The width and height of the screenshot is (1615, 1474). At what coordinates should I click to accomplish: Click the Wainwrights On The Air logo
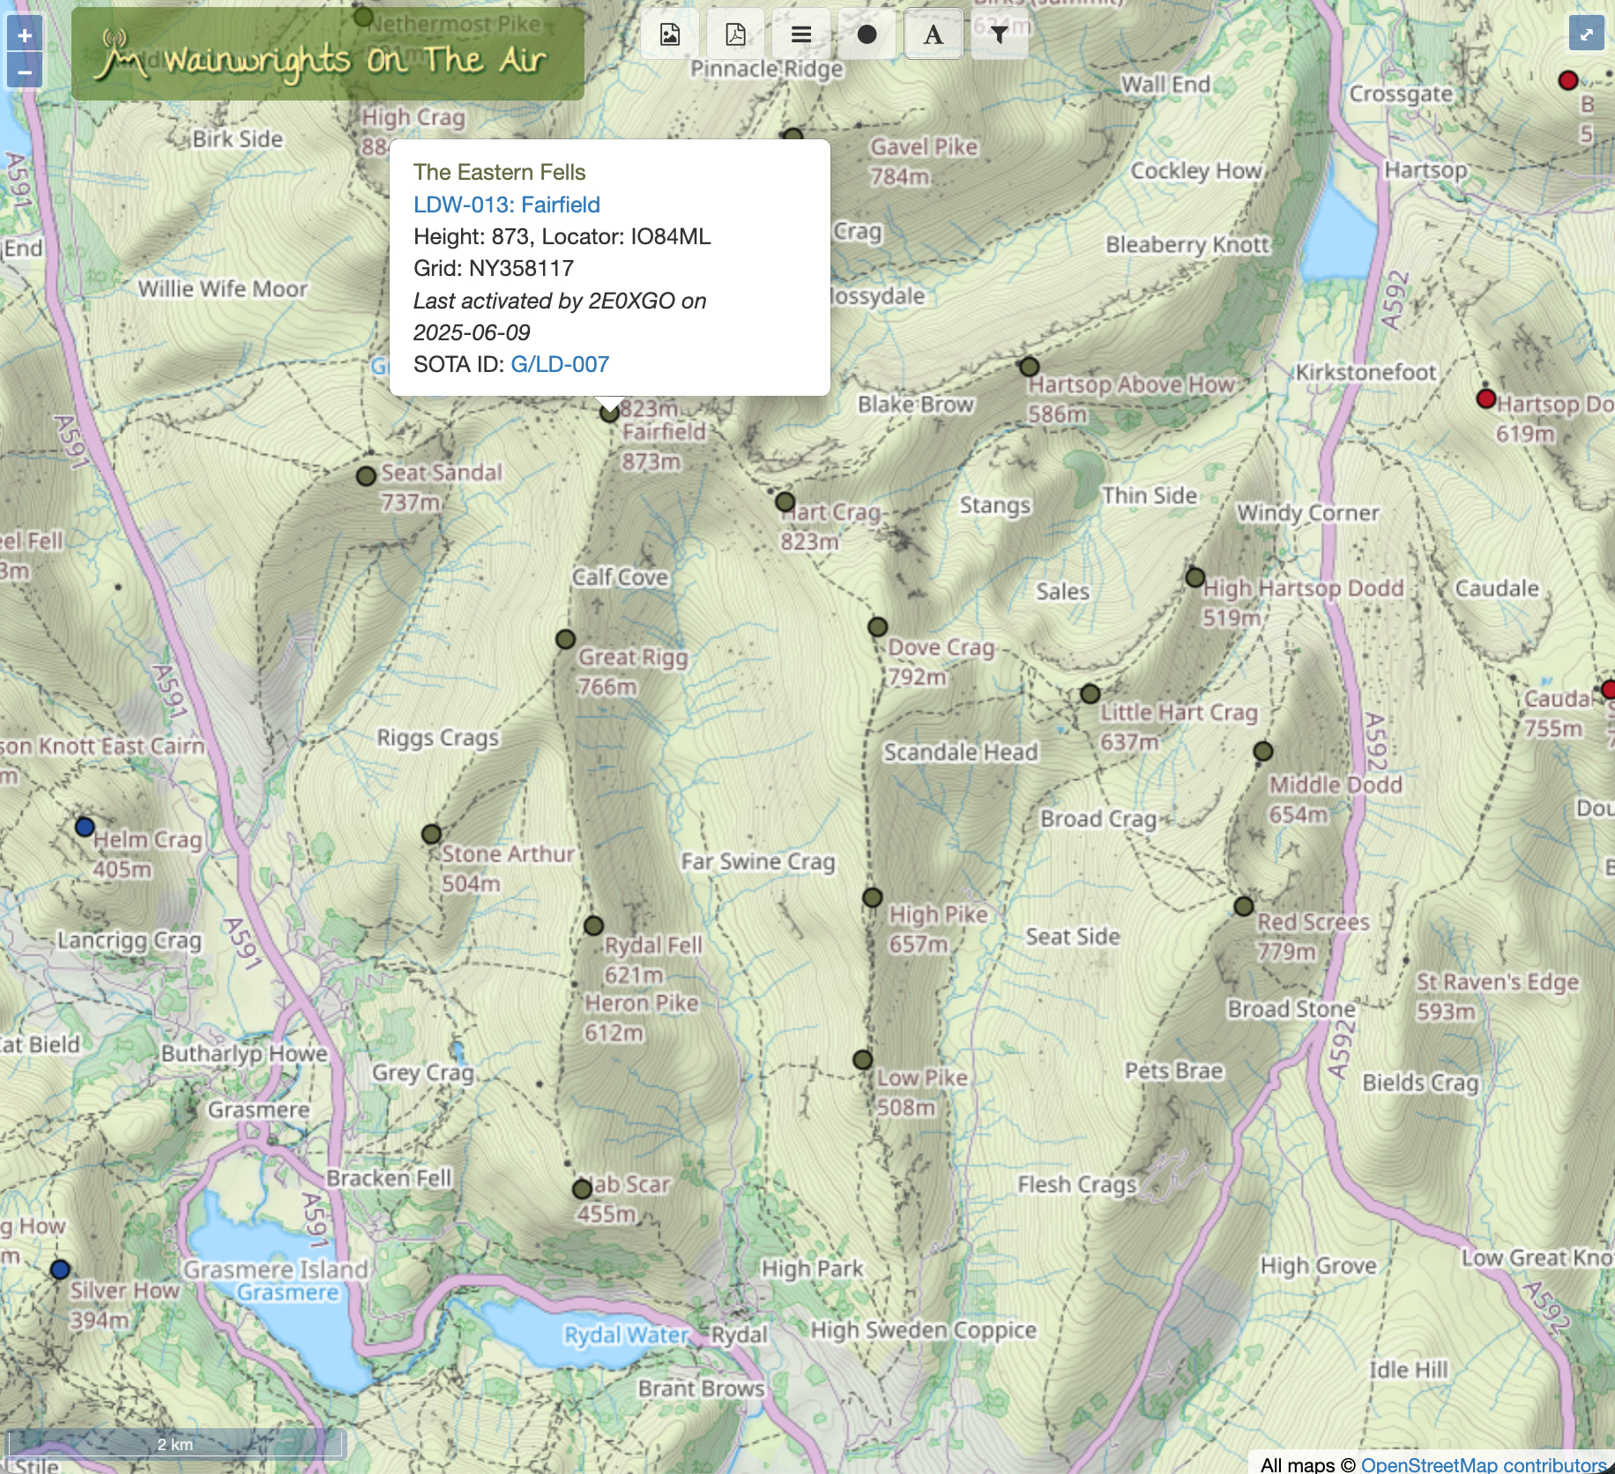coord(327,55)
